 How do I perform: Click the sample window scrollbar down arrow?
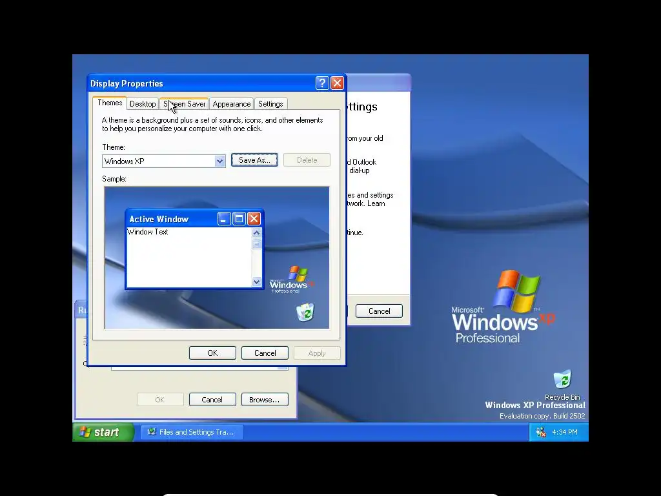[x=256, y=282]
